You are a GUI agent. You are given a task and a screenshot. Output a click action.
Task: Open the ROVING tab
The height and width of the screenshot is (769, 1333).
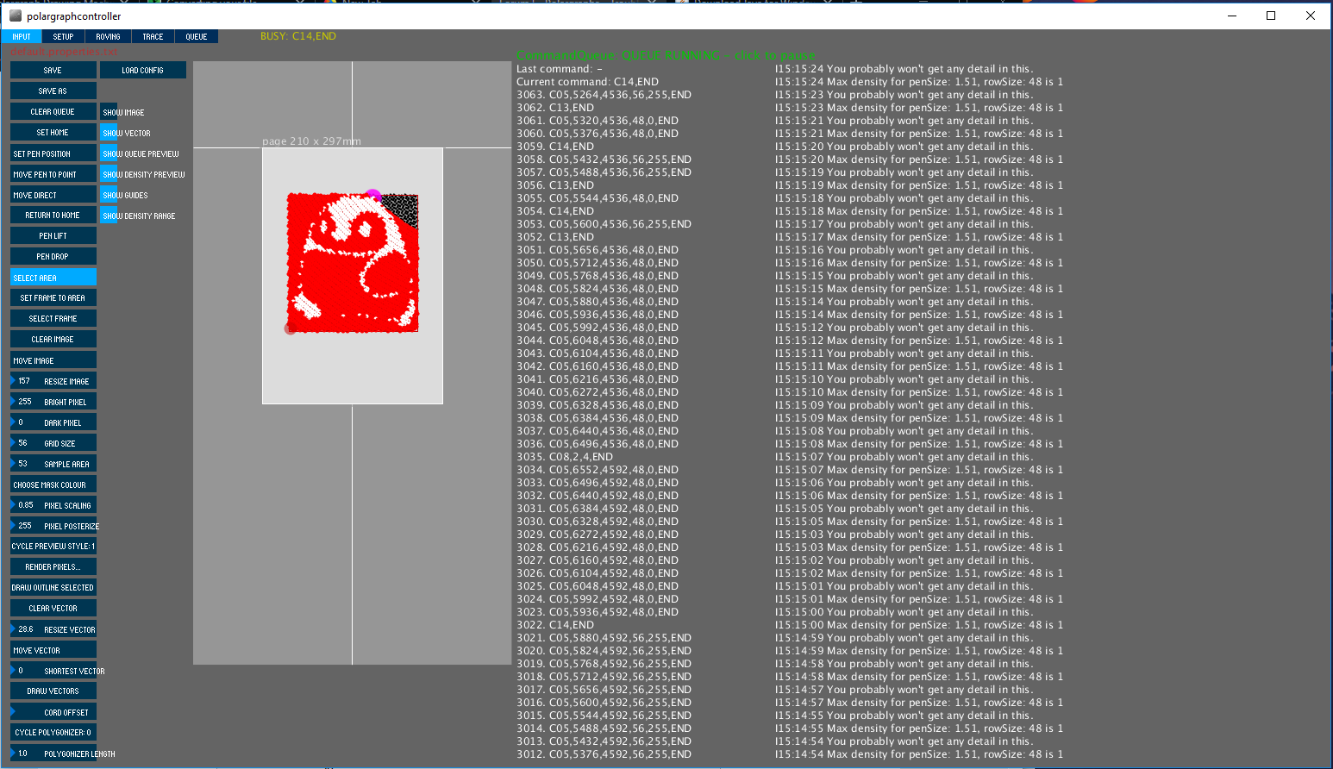pos(108,36)
